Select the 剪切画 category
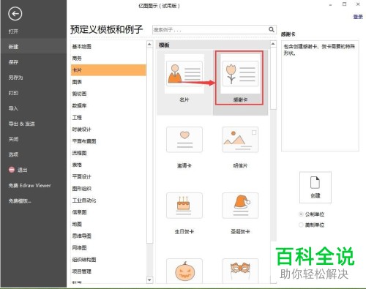The image size is (366, 289). coord(79,94)
